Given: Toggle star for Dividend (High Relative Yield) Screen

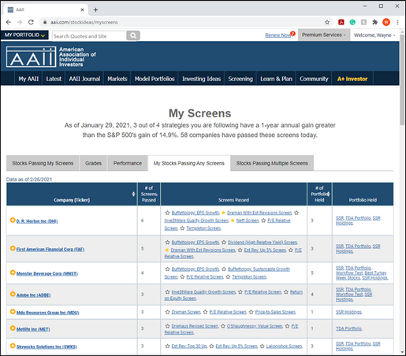Looking at the screenshot, I should 224,243.
